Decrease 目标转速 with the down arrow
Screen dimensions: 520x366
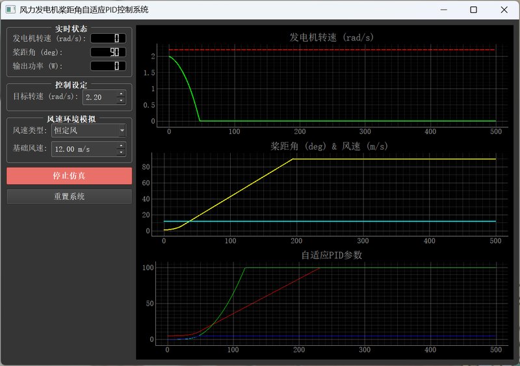pos(121,100)
